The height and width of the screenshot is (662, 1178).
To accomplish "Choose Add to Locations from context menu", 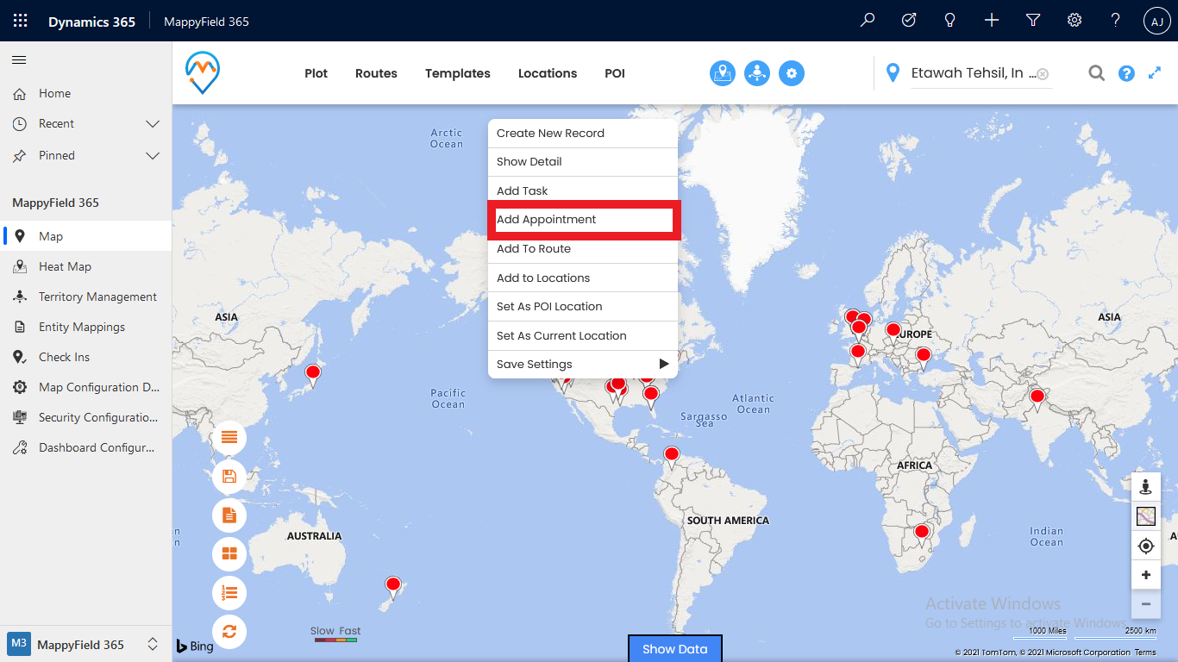I will click(x=583, y=278).
